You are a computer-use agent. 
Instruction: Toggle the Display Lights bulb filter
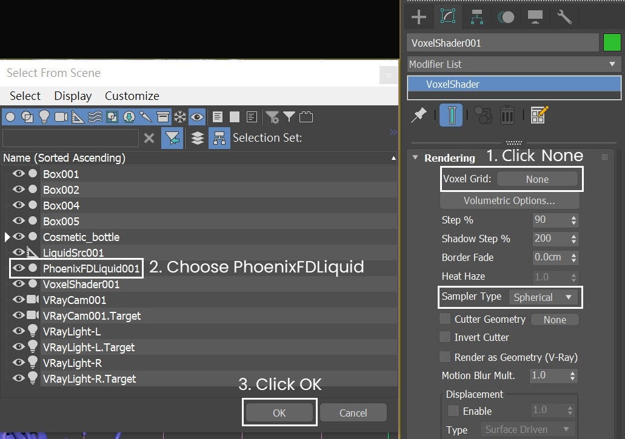coord(44,117)
